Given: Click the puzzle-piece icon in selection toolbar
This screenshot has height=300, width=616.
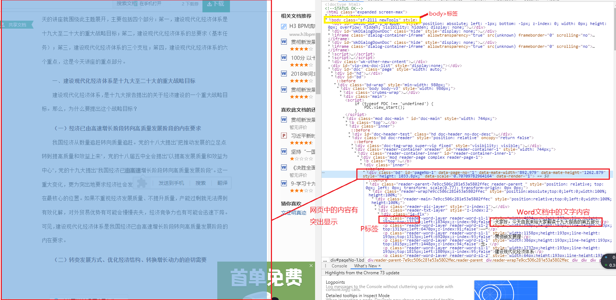Looking at the screenshot, I should (142, 183).
